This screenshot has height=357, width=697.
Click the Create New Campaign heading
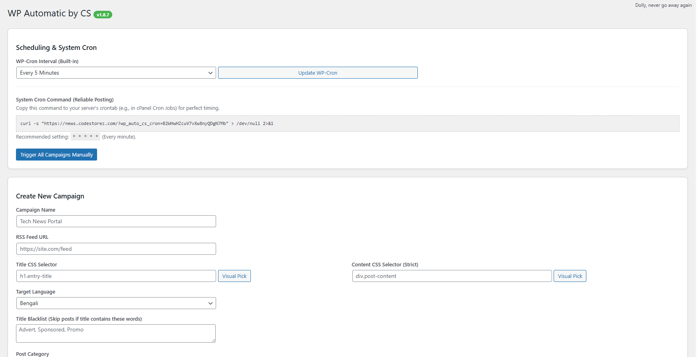(x=50, y=196)
